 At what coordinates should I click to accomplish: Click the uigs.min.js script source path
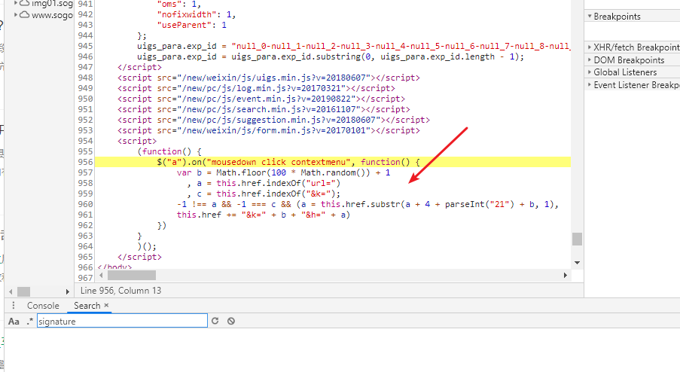276,78
